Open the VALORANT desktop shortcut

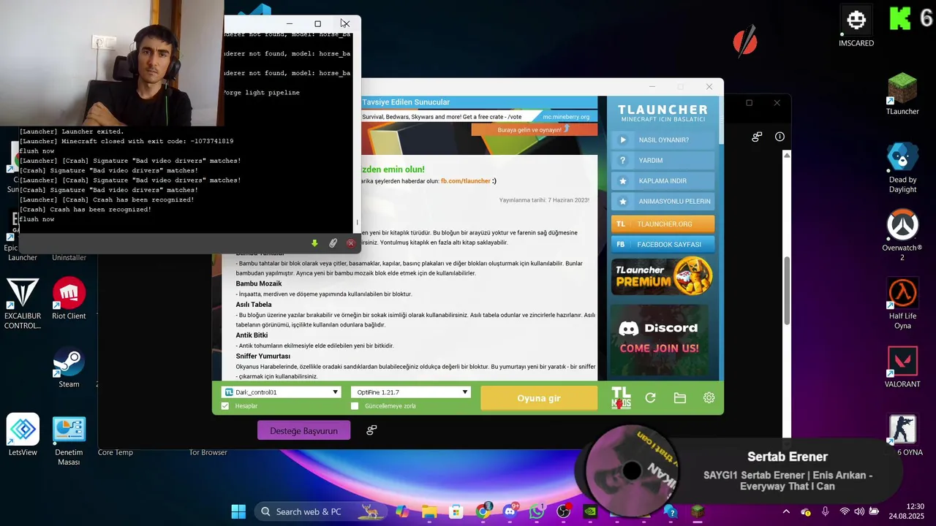tap(902, 367)
